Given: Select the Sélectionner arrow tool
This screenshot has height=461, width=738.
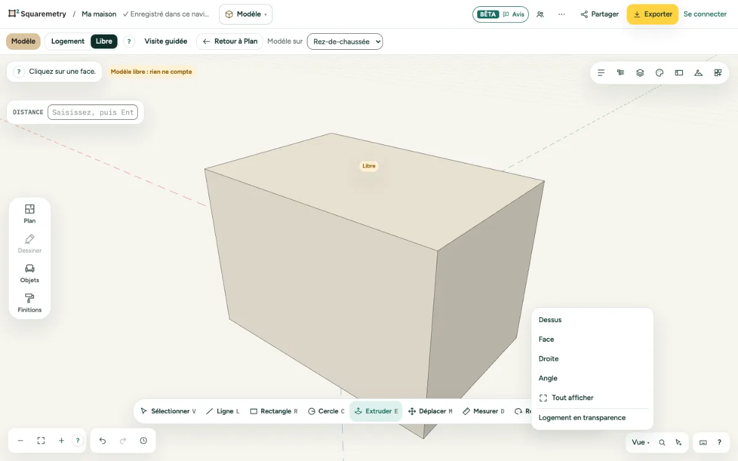Looking at the screenshot, I should click(168, 411).
